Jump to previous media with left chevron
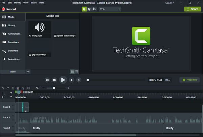The width and height of the screenshot is (203, 137). coord(71,80)
